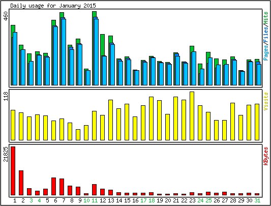271x206 pixels.
Task: Click day label 15 on the x-axis
Action: click(x=127, y=200)
